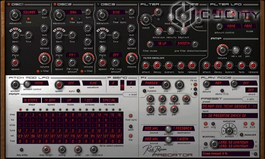
Task: Click the filter keytrack knob
Action: (184, 31)
